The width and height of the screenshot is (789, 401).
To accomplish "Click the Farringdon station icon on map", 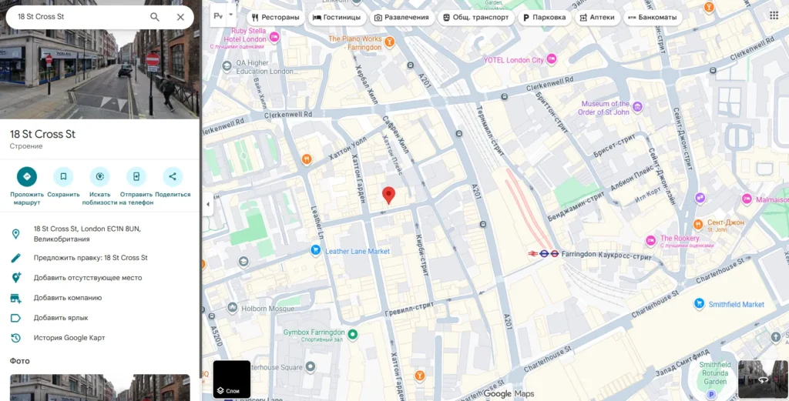I will pos(543,252).
